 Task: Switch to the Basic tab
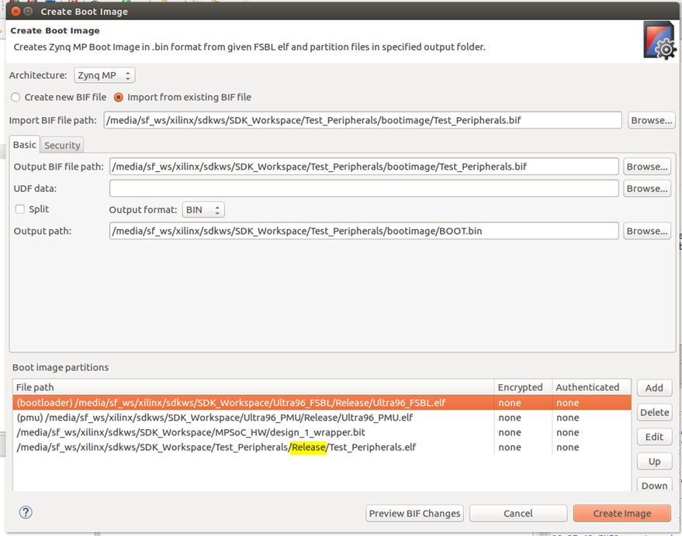(x=24, y=145)
